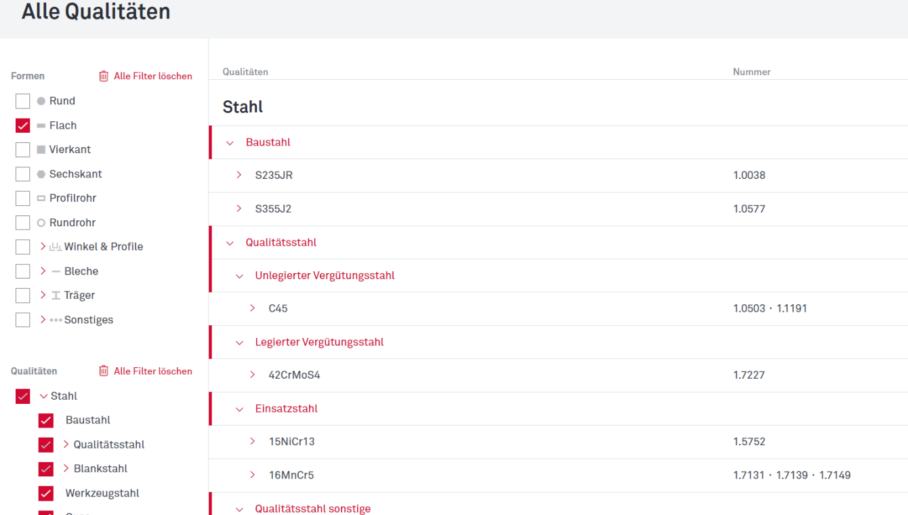
Task: Click the square icon beside Vierkant
Action: click(x=41, y=150)
